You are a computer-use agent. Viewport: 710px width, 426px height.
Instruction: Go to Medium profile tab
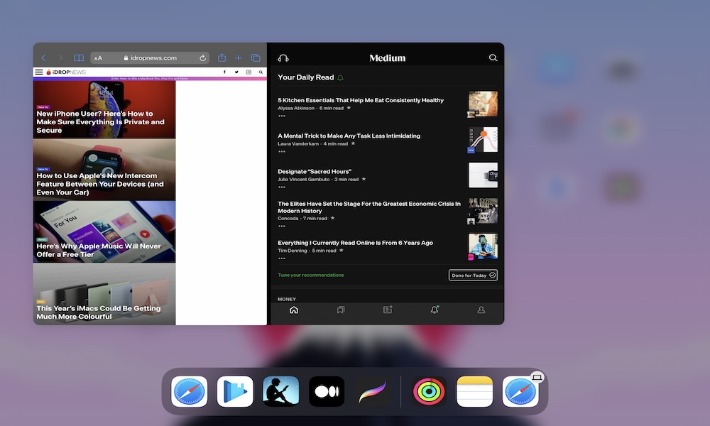point(481,310)
